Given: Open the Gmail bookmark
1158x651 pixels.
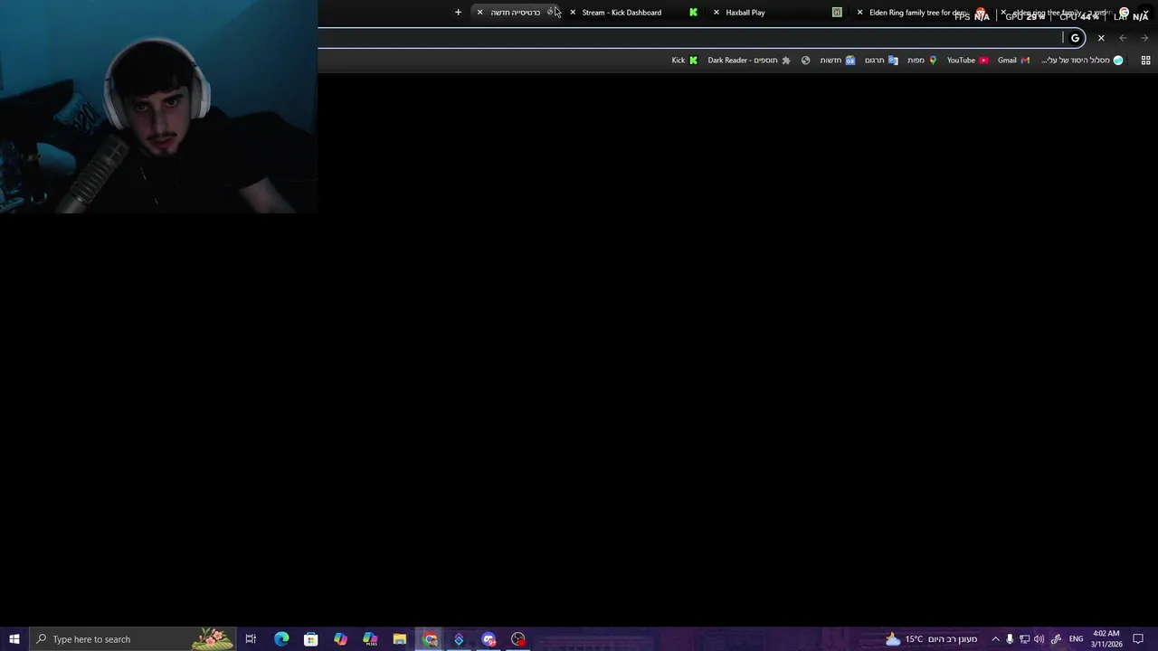Looking at the screenshot, I should (1013, 60).
